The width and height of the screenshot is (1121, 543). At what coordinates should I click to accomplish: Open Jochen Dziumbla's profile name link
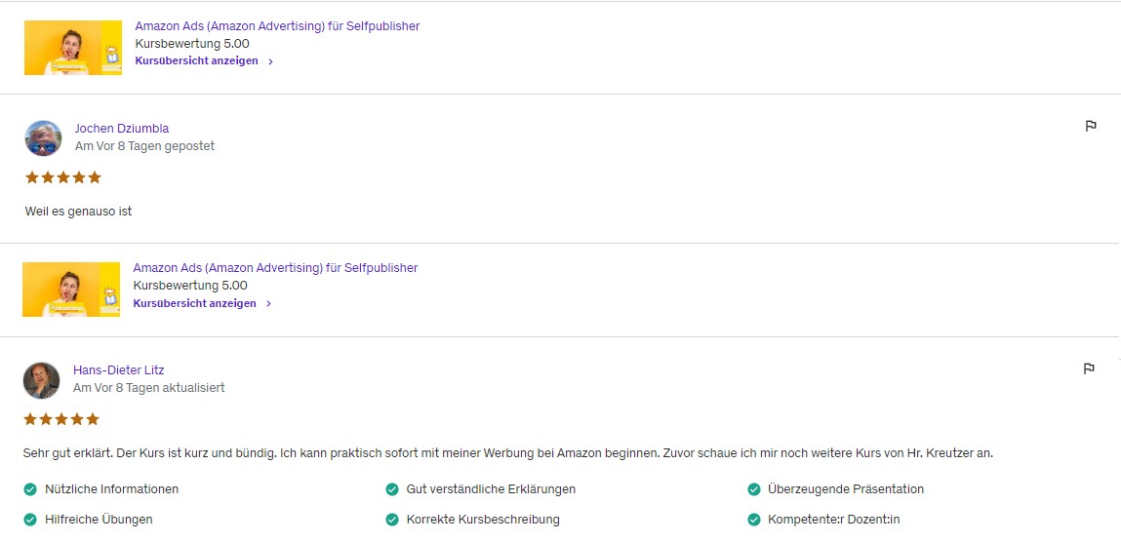pos(122,129)
